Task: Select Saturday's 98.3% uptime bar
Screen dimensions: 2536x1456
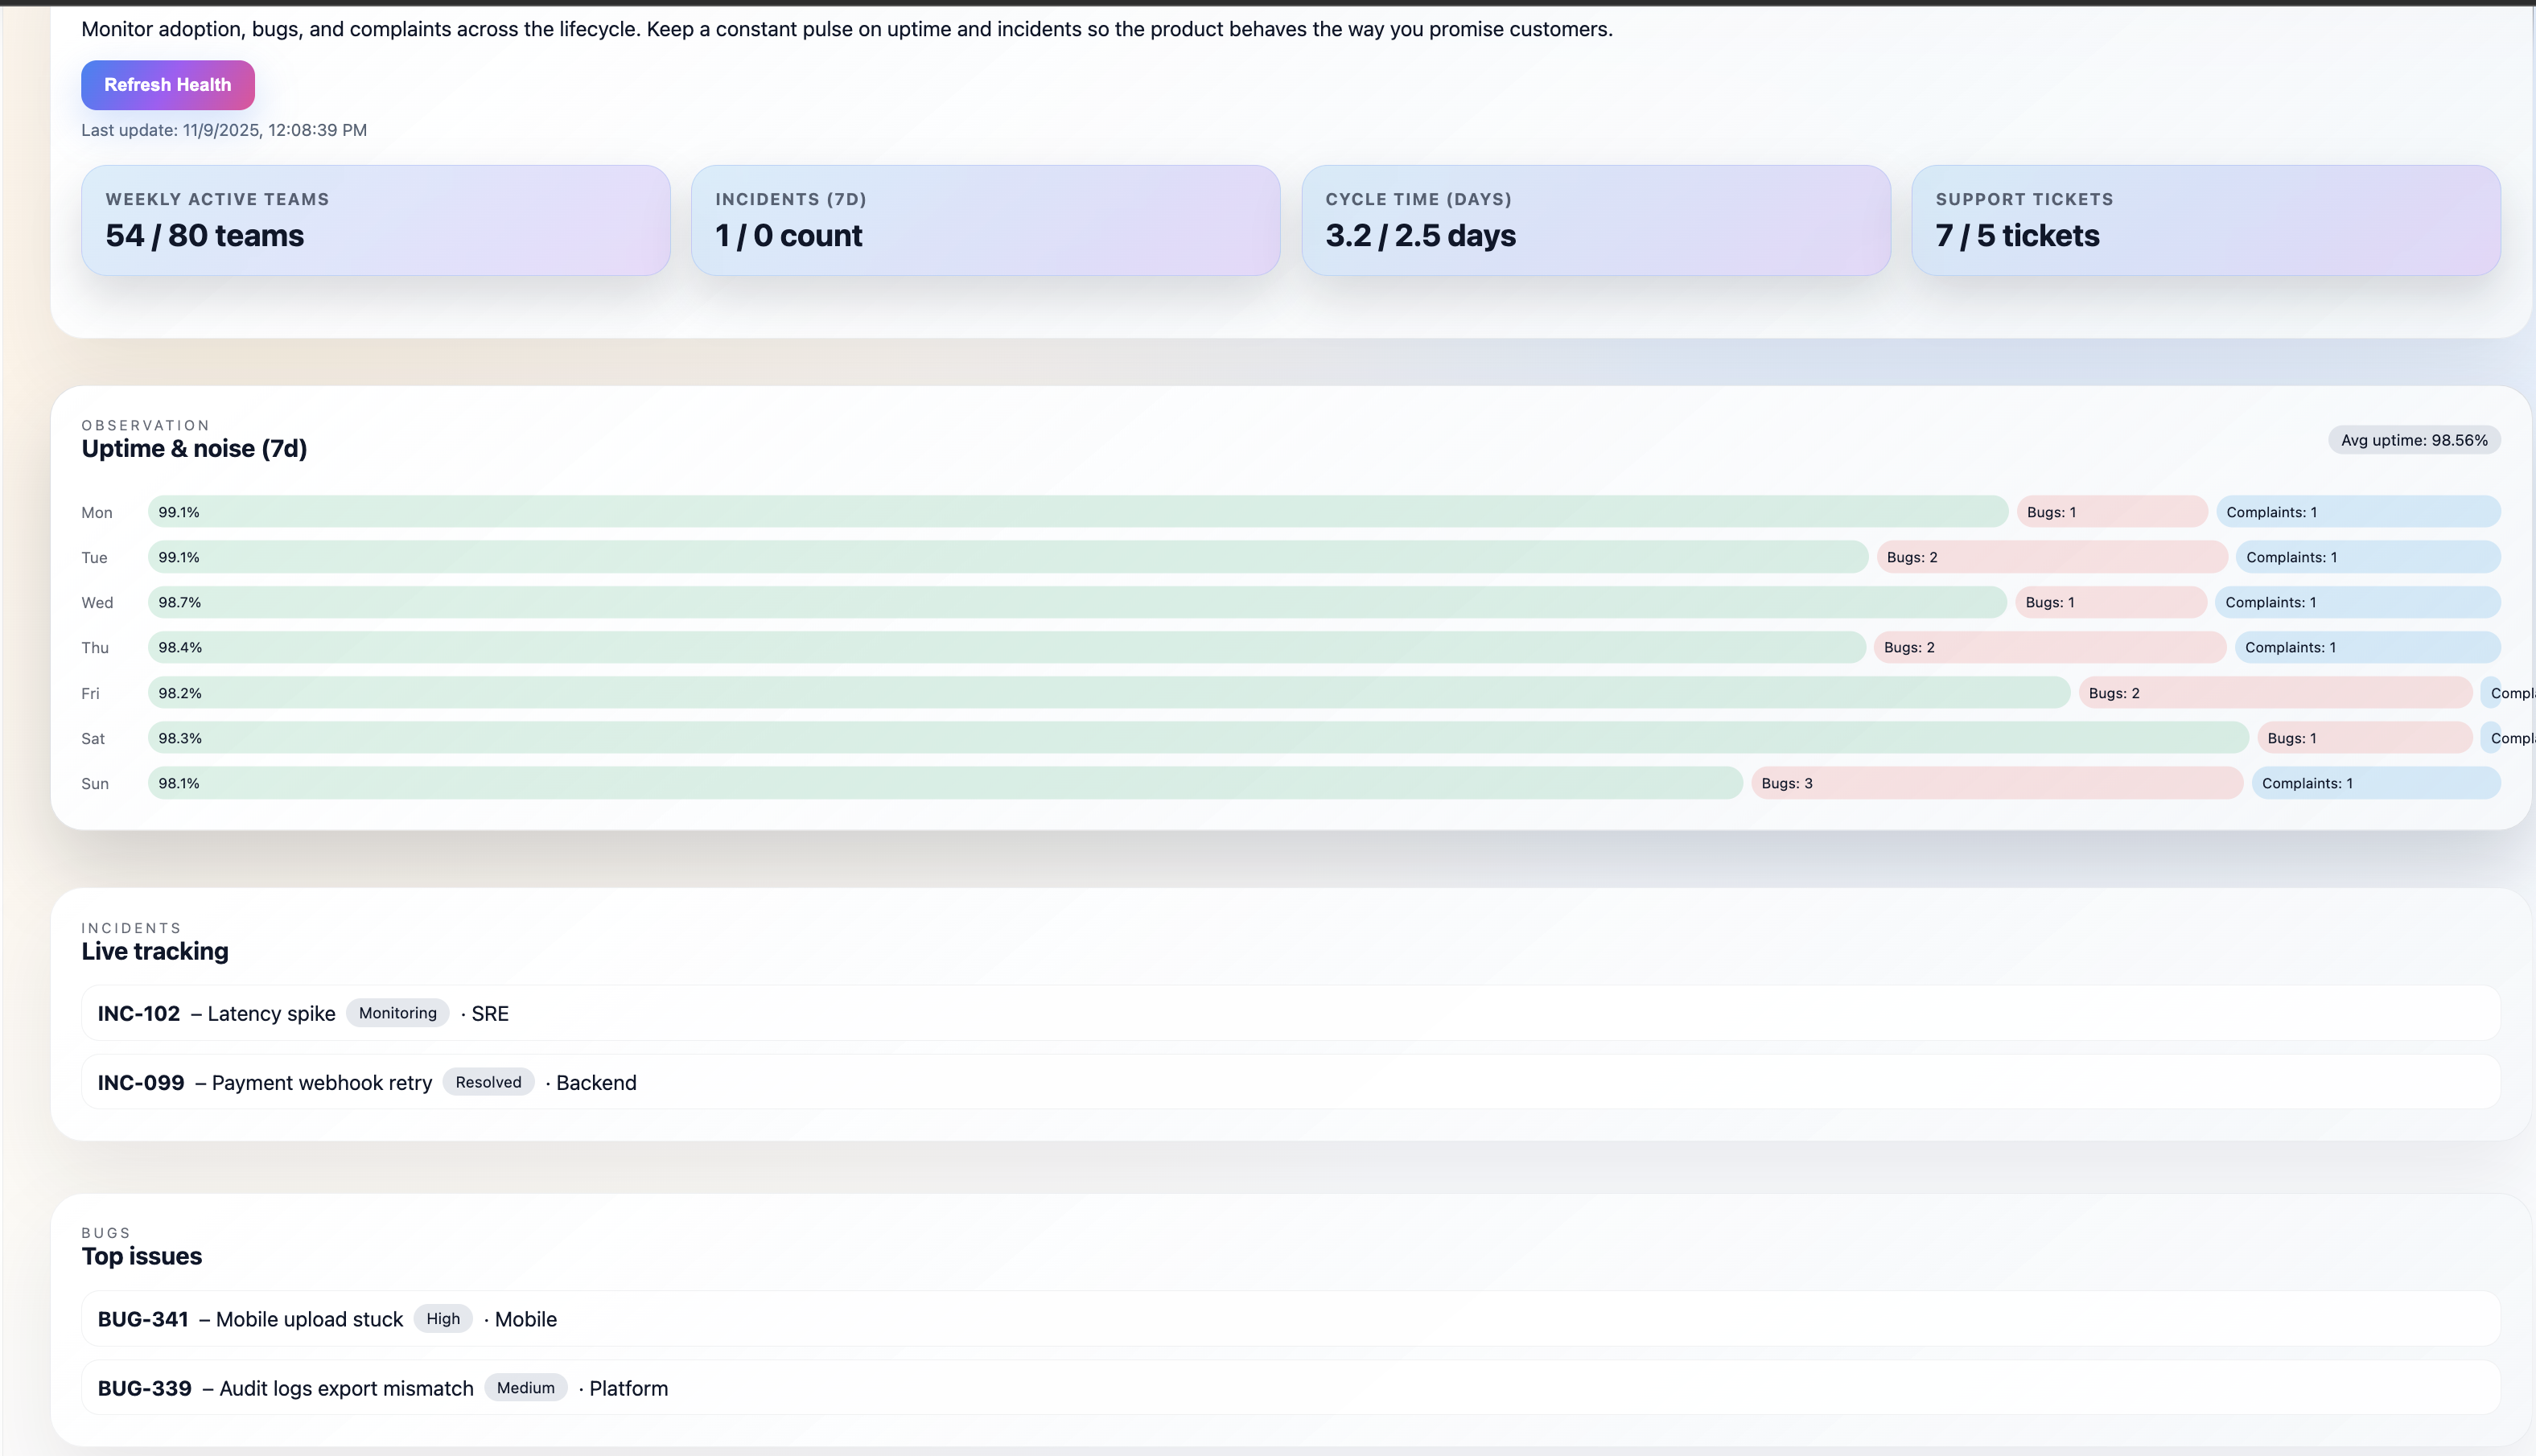Action: pyautogui.click(x=1197, y=738)
